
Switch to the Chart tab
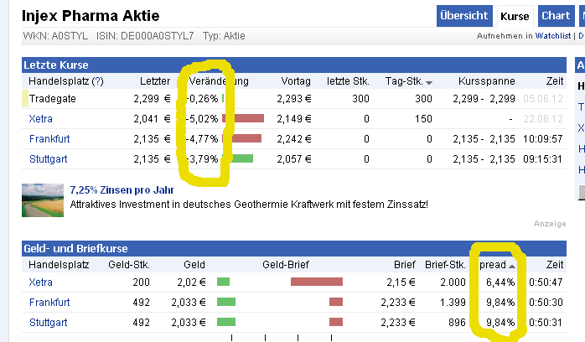(x=556, y=16)
